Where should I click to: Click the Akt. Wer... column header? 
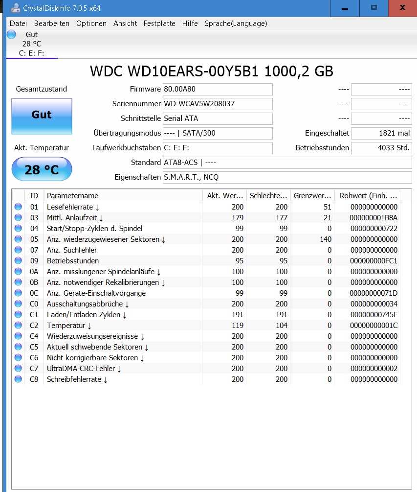tap(224, 196)
